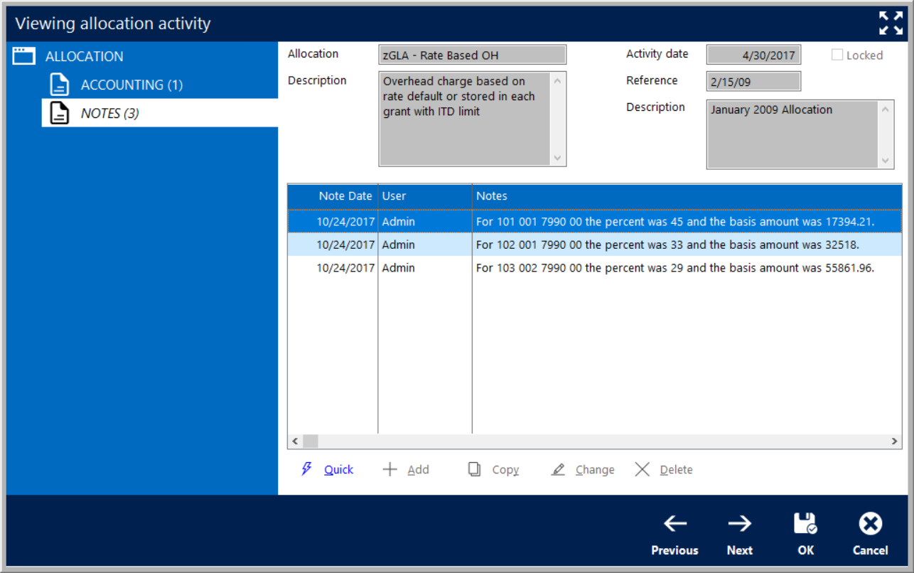914x573 pixels.
Task: Select the NOTES (3) section
Action: [109, 113]
